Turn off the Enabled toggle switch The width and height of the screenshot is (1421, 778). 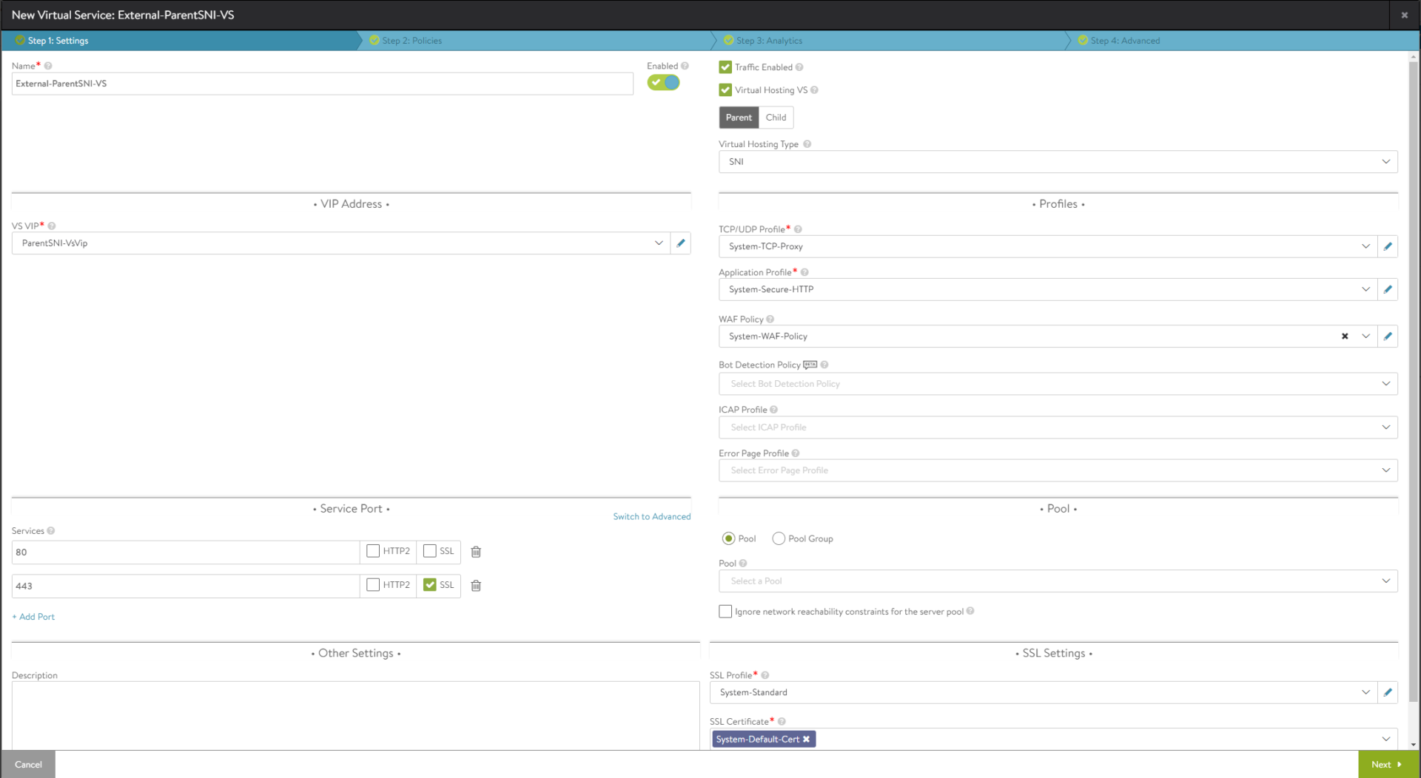(663, 83)
